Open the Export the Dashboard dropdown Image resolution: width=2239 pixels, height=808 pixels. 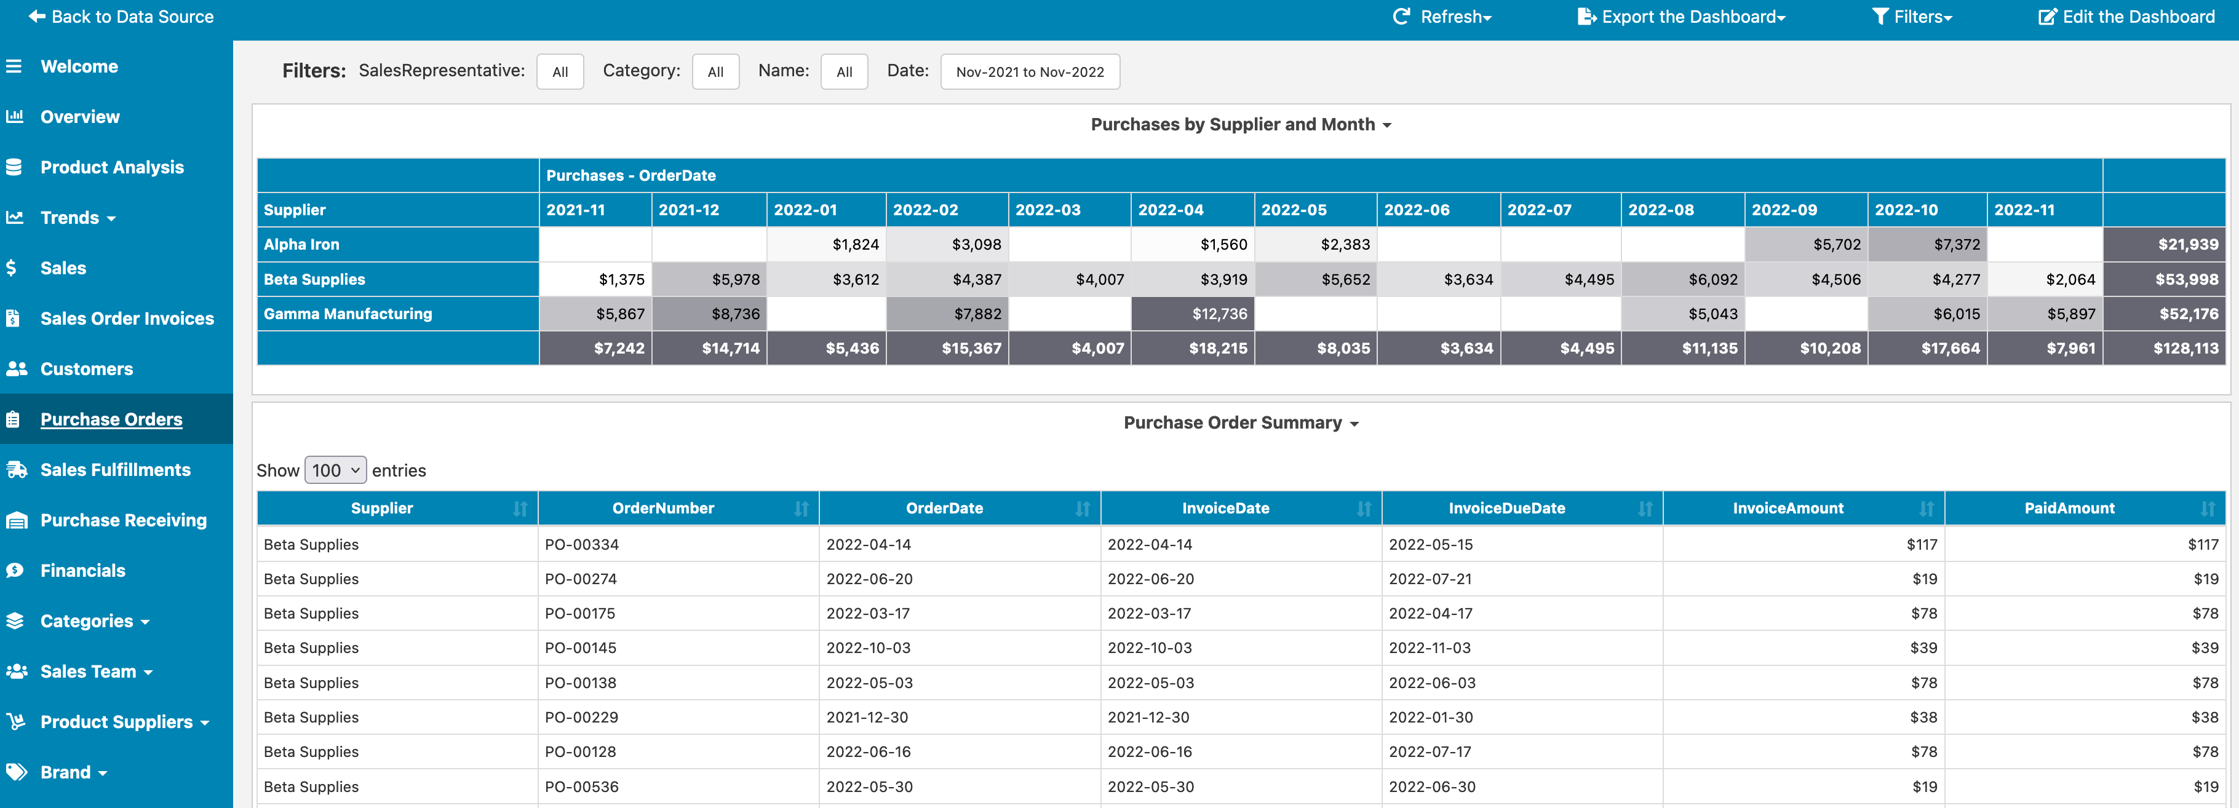(x=1682, y=17)
